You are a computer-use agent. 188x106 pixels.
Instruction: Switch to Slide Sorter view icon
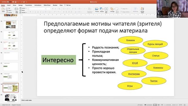pyautogui.click(x=159, y=105)
